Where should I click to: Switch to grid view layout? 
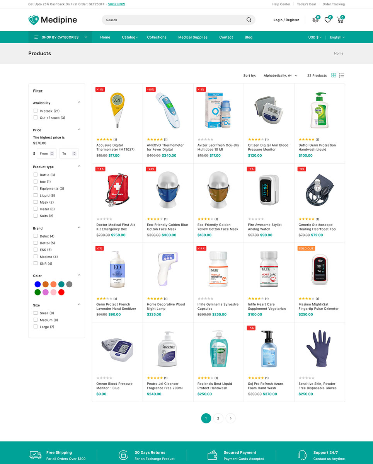point(334,75)
